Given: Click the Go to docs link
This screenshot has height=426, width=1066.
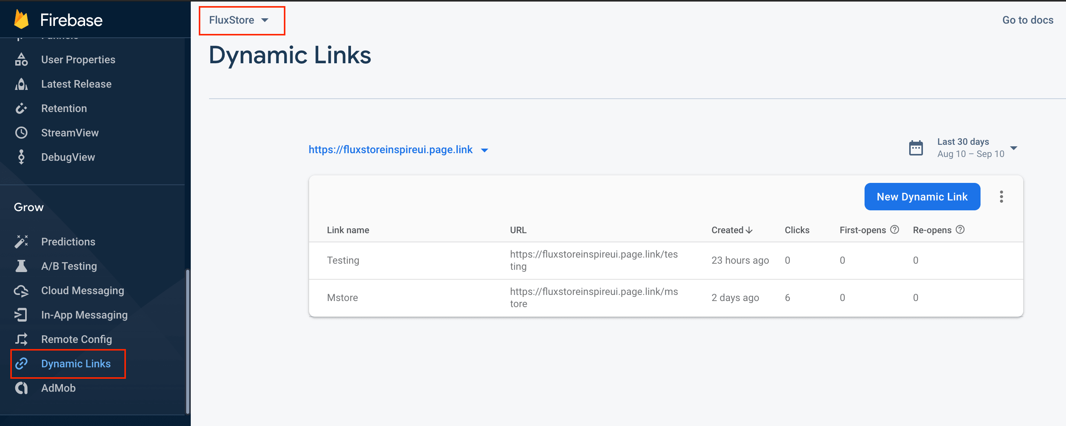Looking at the screenshot, I should click(1027, 20).
